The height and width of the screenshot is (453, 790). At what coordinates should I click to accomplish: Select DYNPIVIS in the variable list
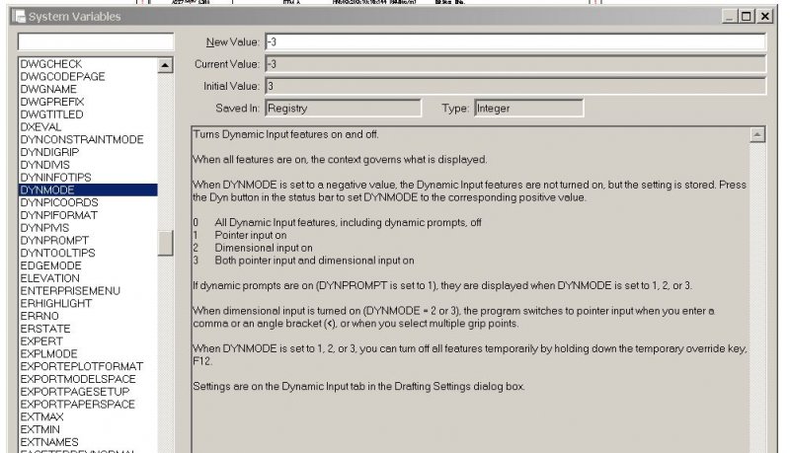click(44, 228)
